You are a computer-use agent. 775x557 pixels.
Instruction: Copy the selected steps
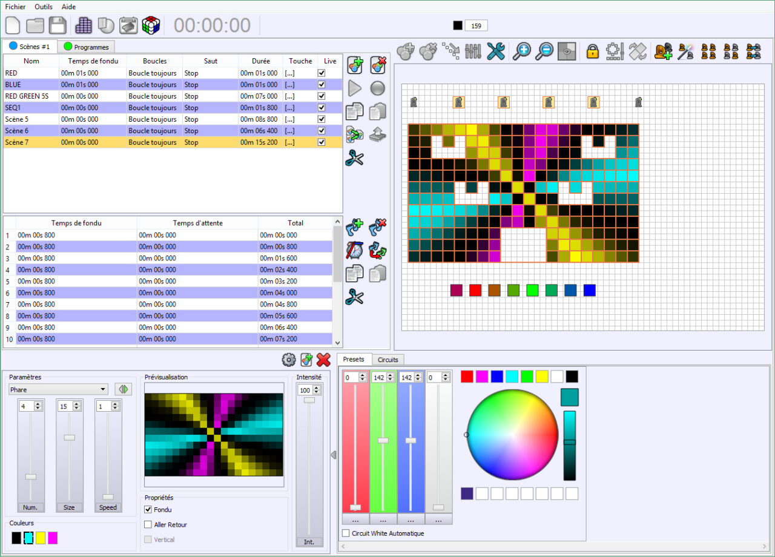tap(354, 274)
